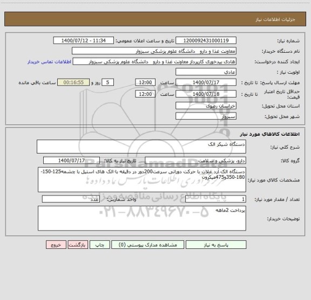Click the 'بازگشت' back button

(x=78, y=245)
